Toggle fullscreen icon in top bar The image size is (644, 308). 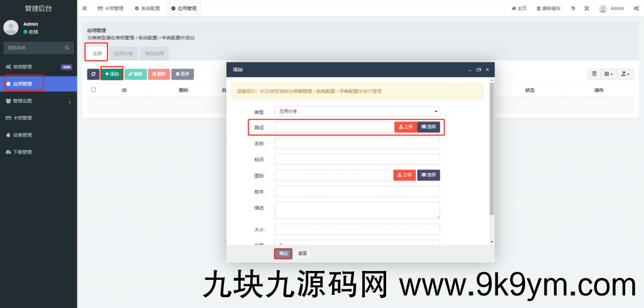(587, 8)
